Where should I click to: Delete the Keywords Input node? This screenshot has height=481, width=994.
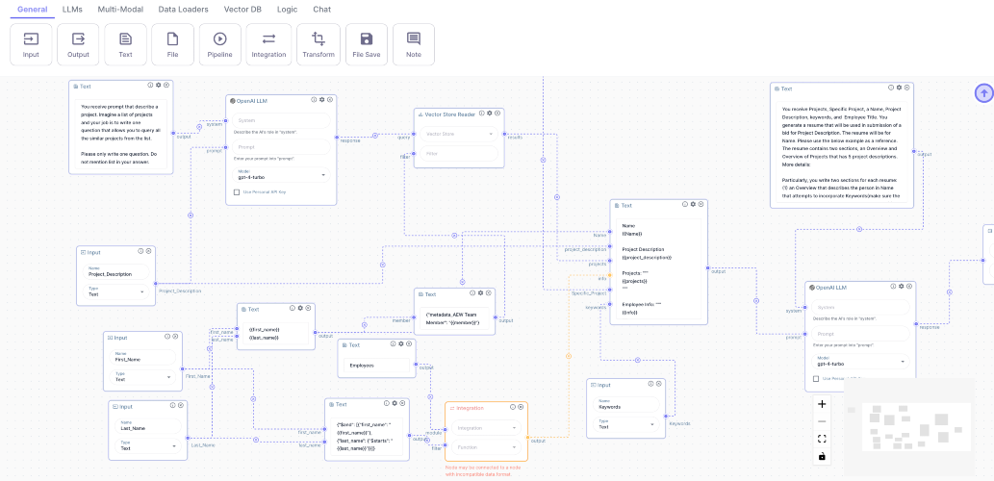click(x=658, y=384)
